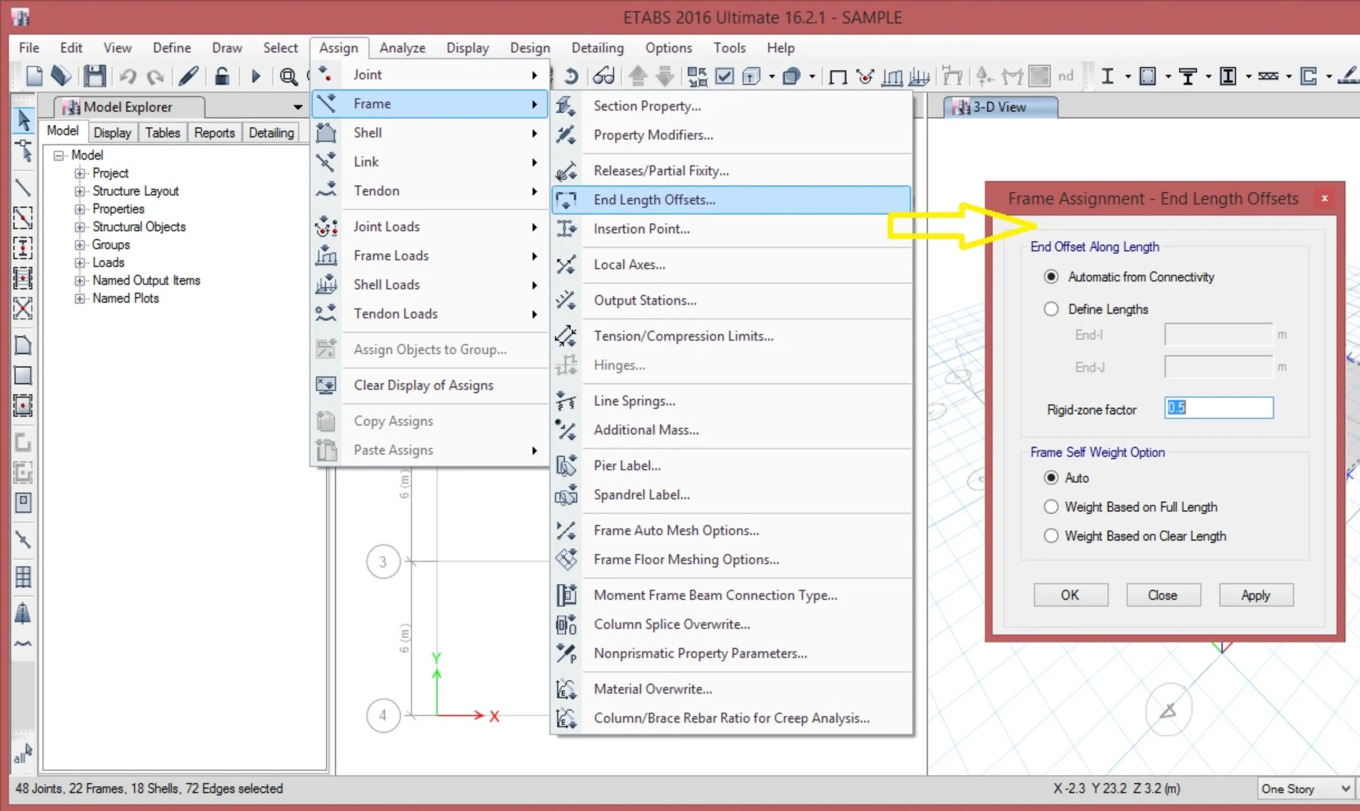The width and height of the screenshot is (1360, 811).
Task: Choose the Insertion Point menu entry
Action: coord(641,229)
